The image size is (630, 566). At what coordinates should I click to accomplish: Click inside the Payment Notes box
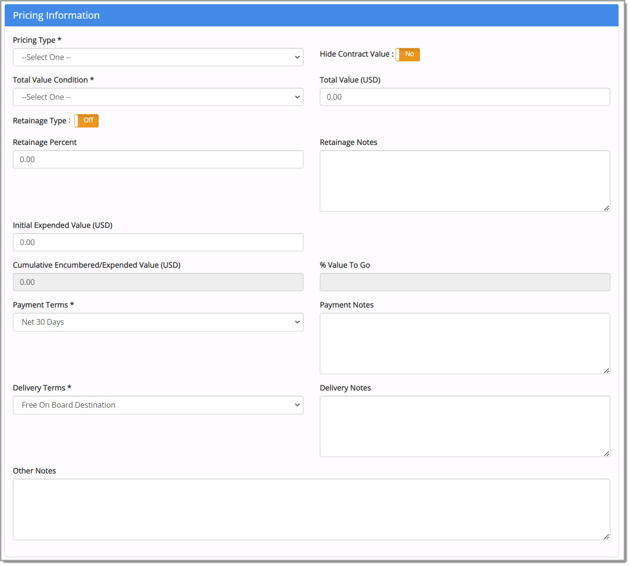pyautogui.click(x=465, y=343)
